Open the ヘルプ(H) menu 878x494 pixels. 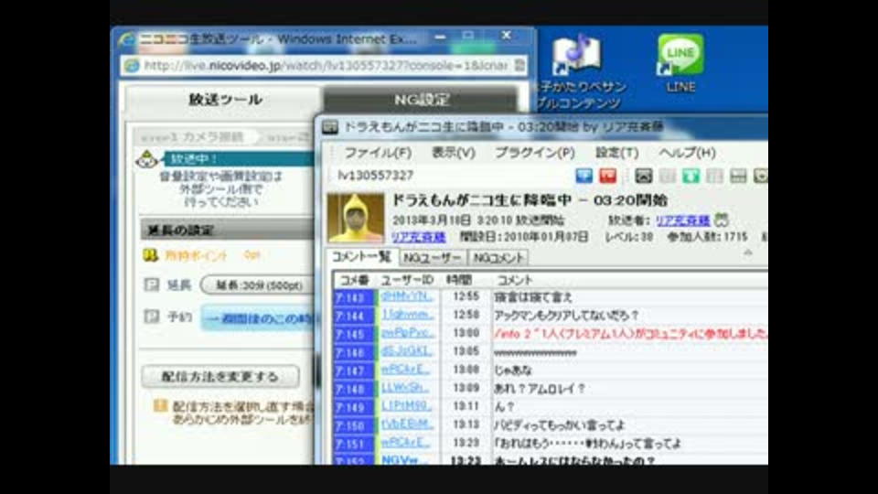[x=687, y=153]
